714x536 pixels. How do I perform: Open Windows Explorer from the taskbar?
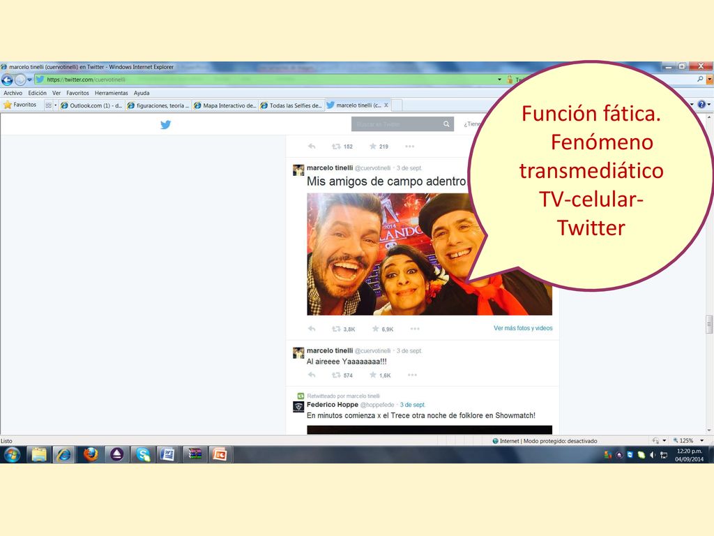tap(39, 454)
